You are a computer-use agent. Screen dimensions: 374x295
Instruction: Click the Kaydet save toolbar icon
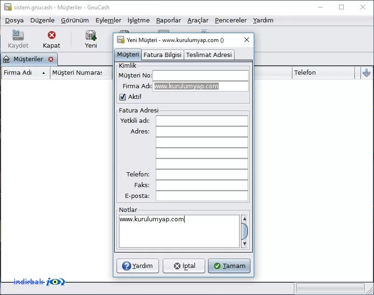point(18,35)
